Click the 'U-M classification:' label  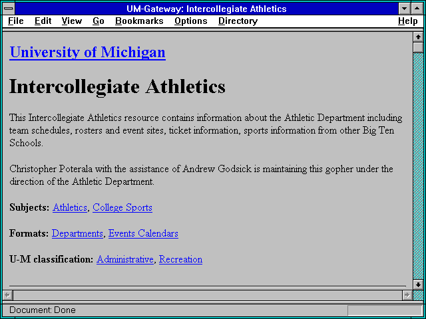(x=51, y=259)
